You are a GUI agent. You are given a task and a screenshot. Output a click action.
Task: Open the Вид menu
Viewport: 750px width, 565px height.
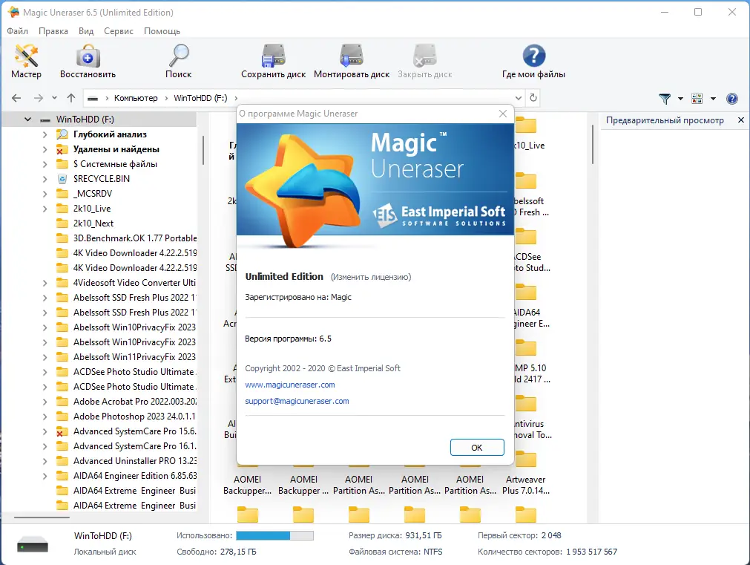(x=86, y=31)
